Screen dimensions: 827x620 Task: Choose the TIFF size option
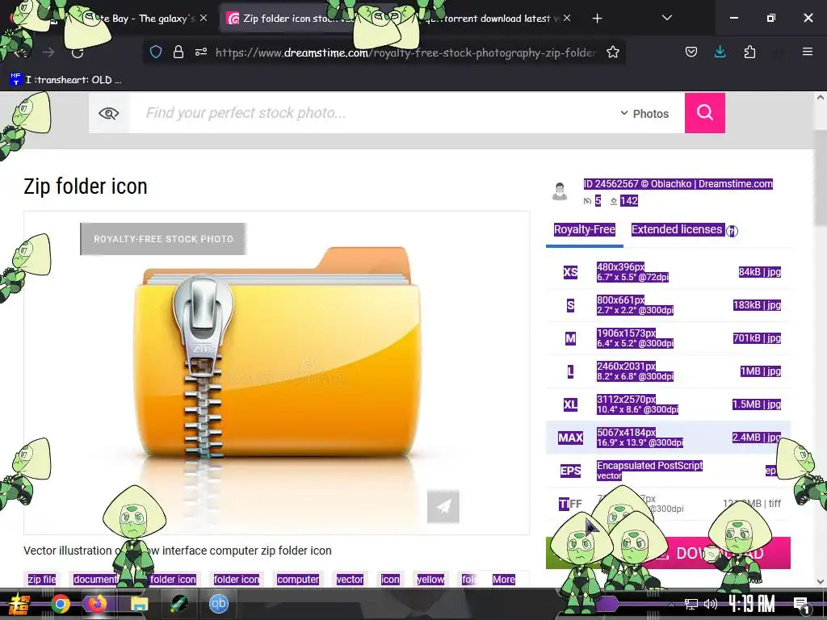pos(668,504)
